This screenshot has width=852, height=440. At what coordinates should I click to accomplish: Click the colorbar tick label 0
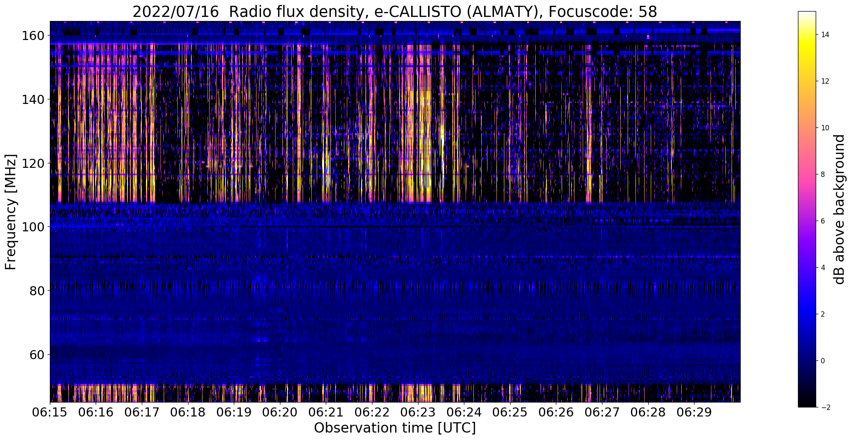pos(823,361)
